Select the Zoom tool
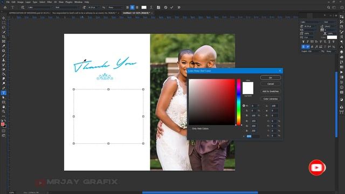This screenshot has height=194, width=345. click(x=4, y=112)
